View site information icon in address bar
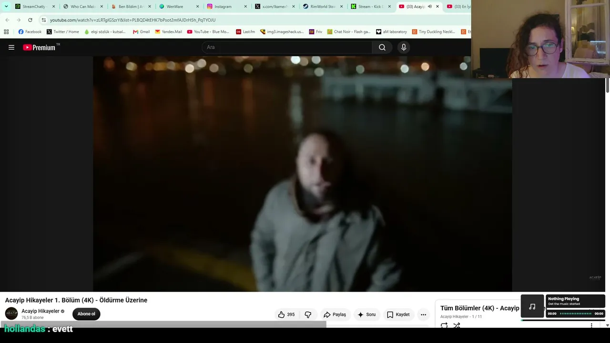Image resolution: width=610 pixels, height=343 pixels. click(x=44, y=20)
